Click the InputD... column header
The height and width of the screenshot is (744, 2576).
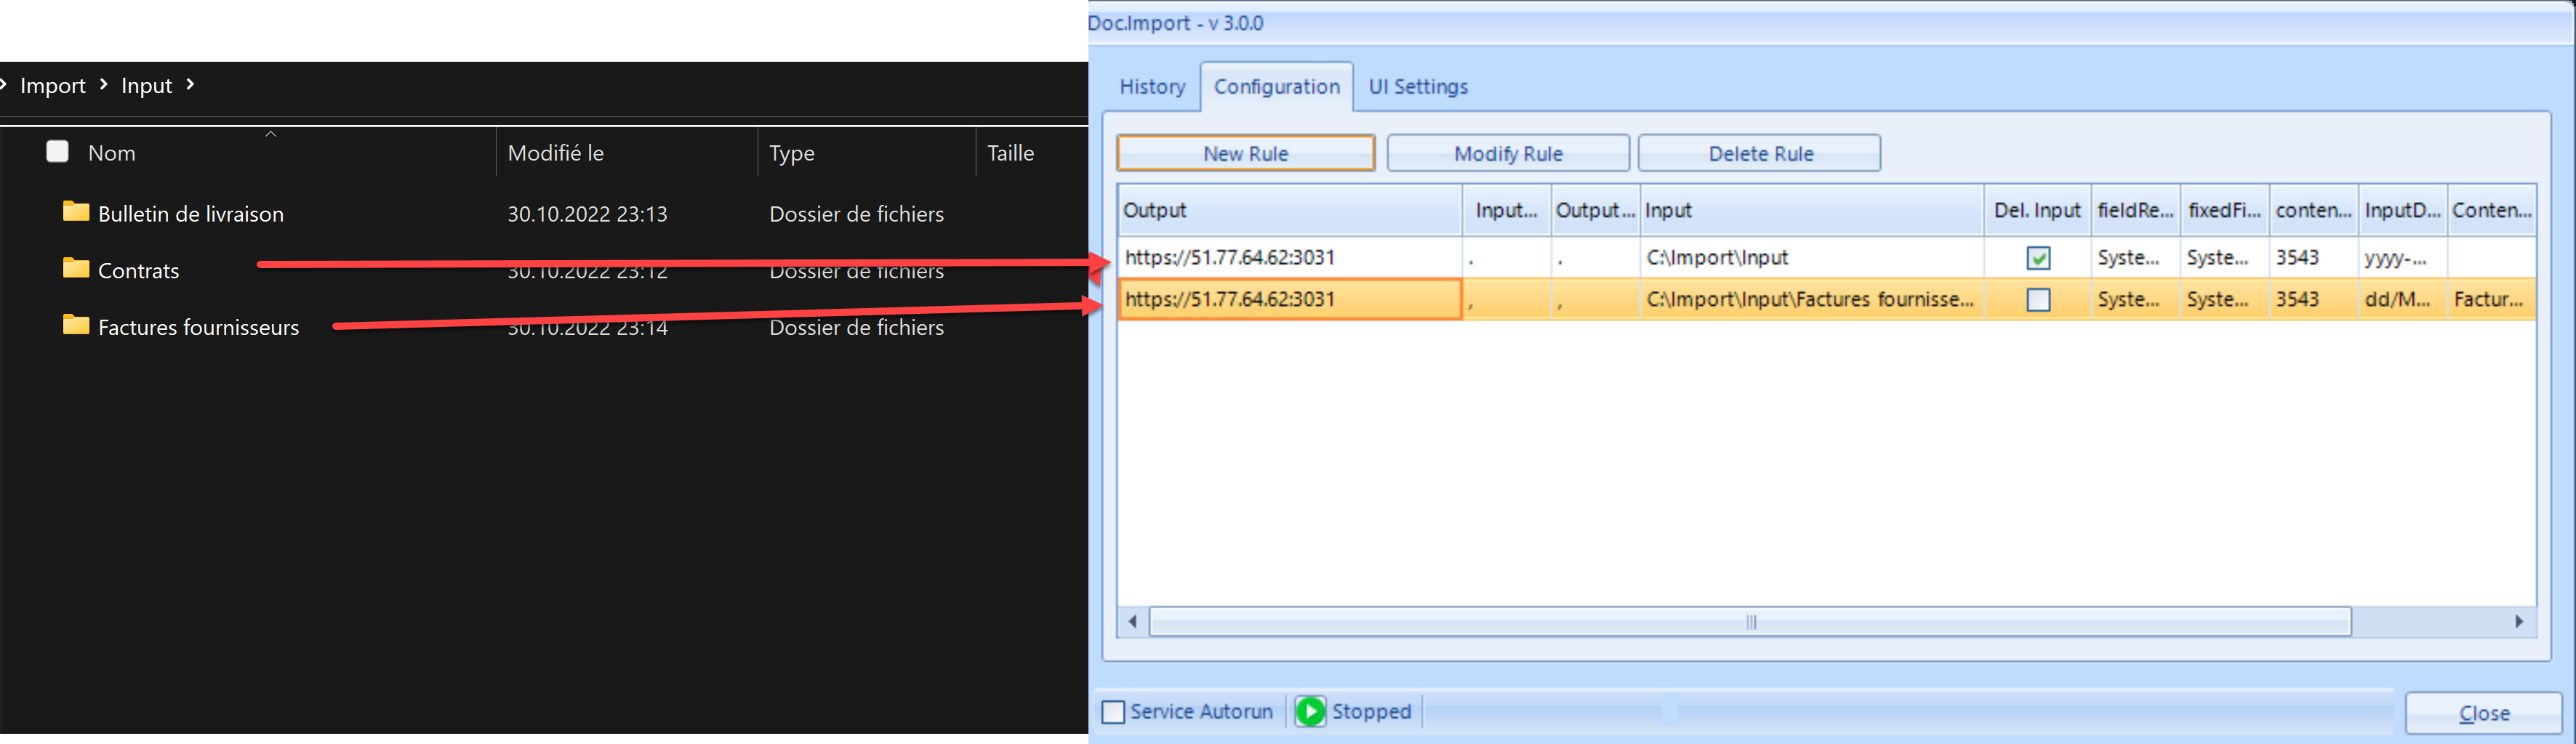coord(2402,210)
